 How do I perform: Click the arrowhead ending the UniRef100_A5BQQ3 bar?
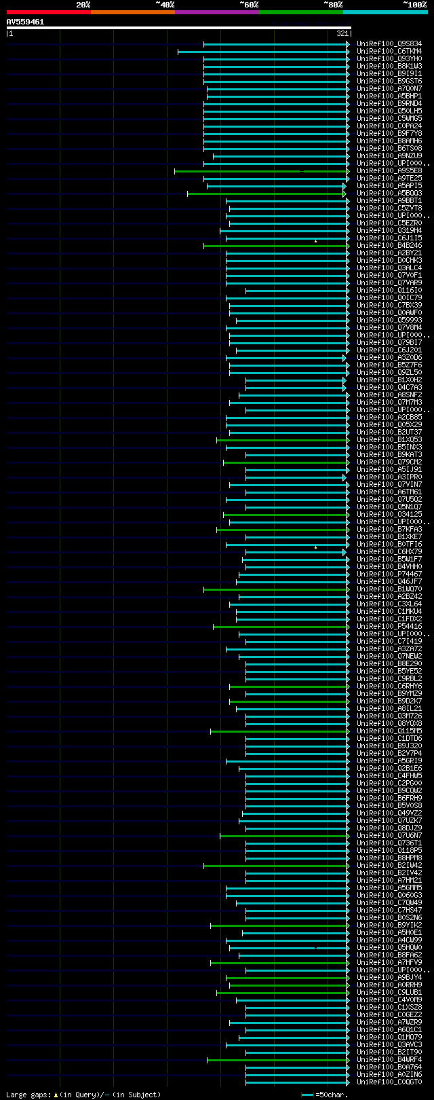coord(344,194)
